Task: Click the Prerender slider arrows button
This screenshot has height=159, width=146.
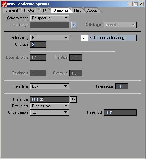Action: [x=73, y=99]
